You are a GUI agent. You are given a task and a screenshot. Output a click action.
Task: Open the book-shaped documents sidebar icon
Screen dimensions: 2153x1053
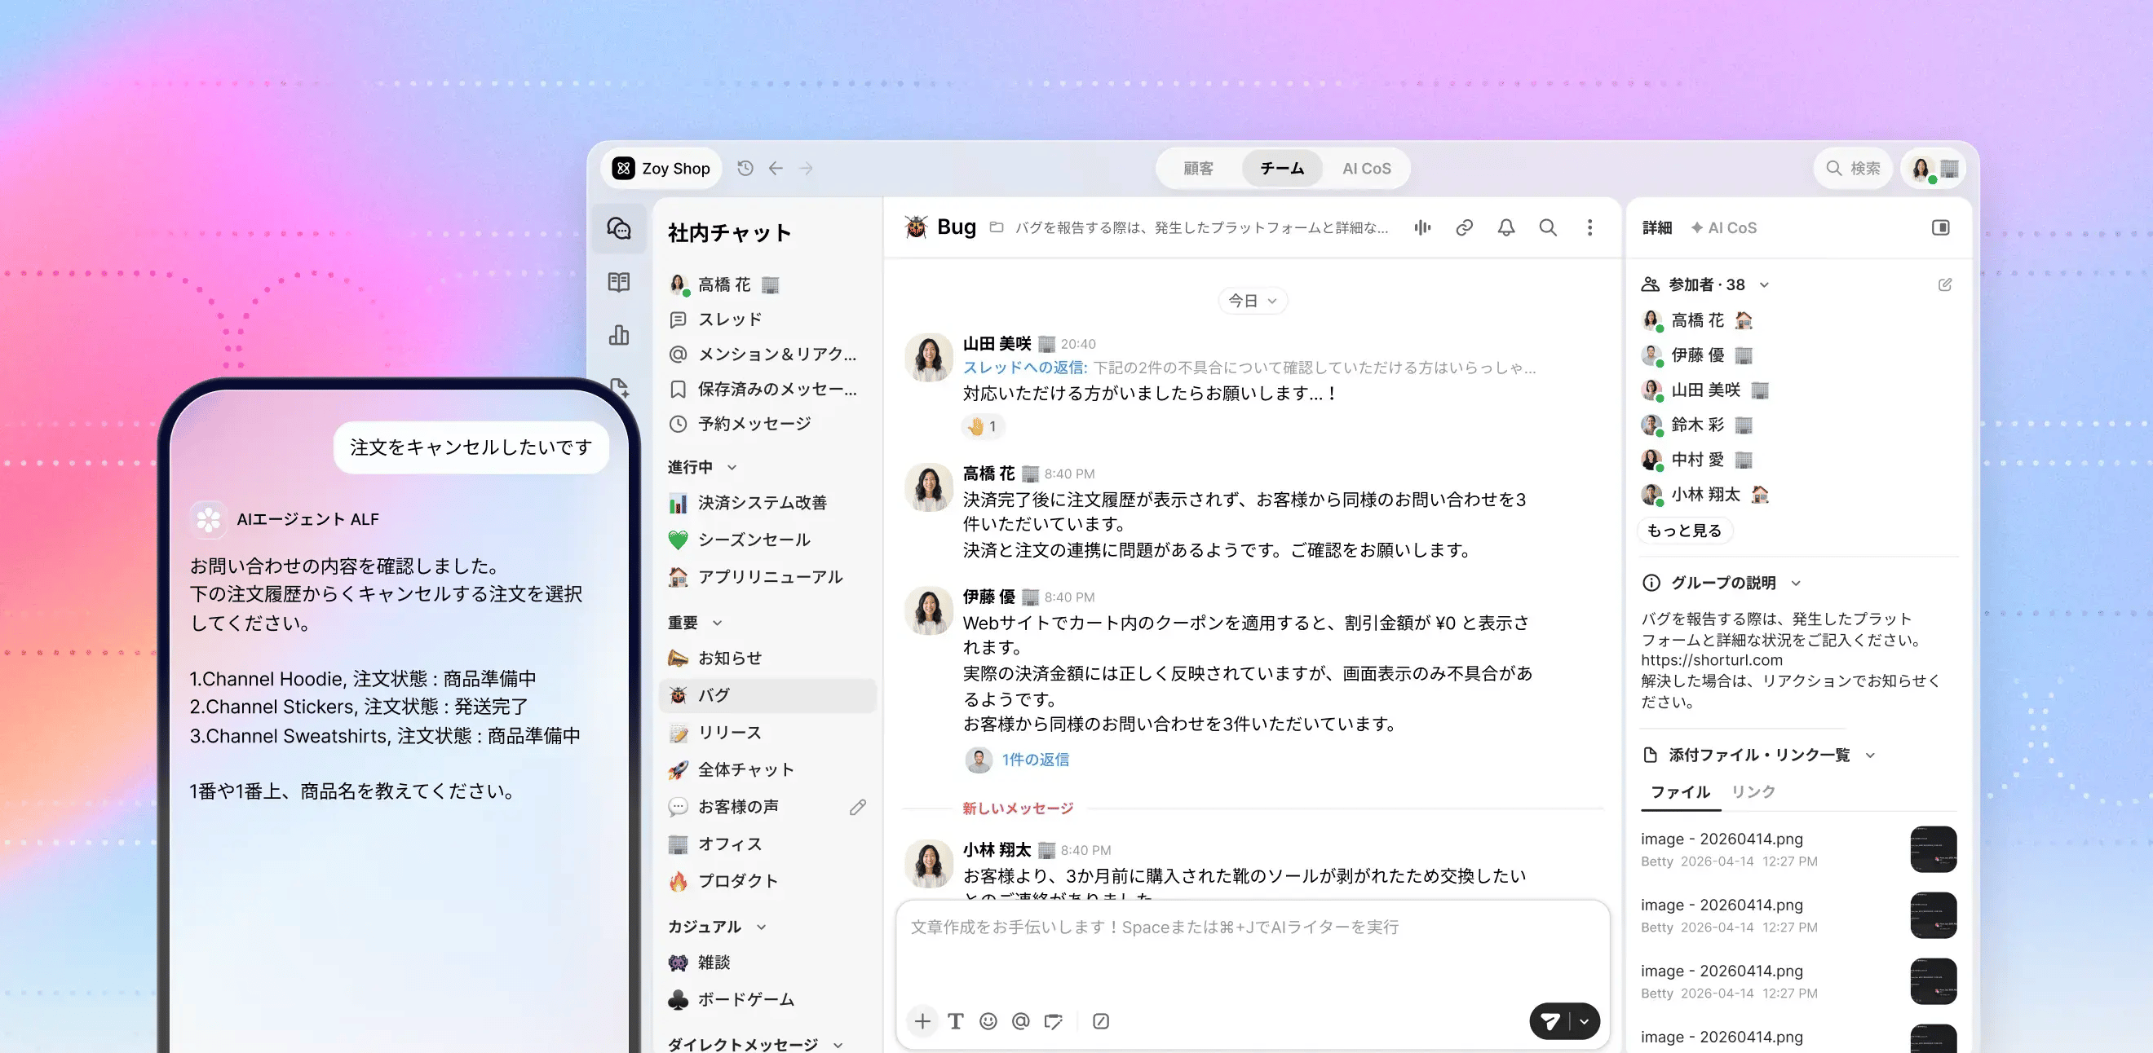(619, 282)
